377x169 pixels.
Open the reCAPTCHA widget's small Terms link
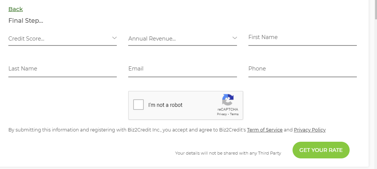click(x=234, y=114)
